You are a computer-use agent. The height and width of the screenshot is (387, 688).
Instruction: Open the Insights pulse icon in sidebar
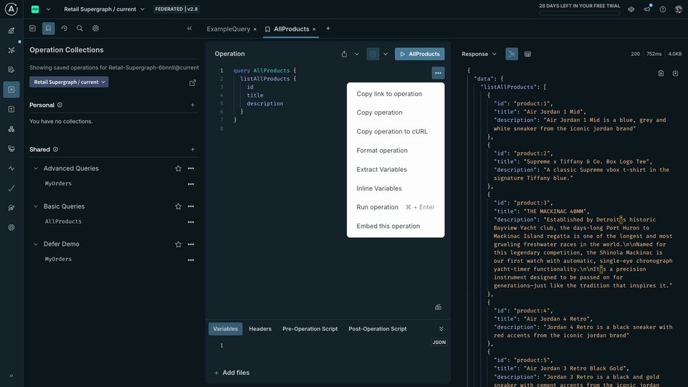tap(11, 168)
